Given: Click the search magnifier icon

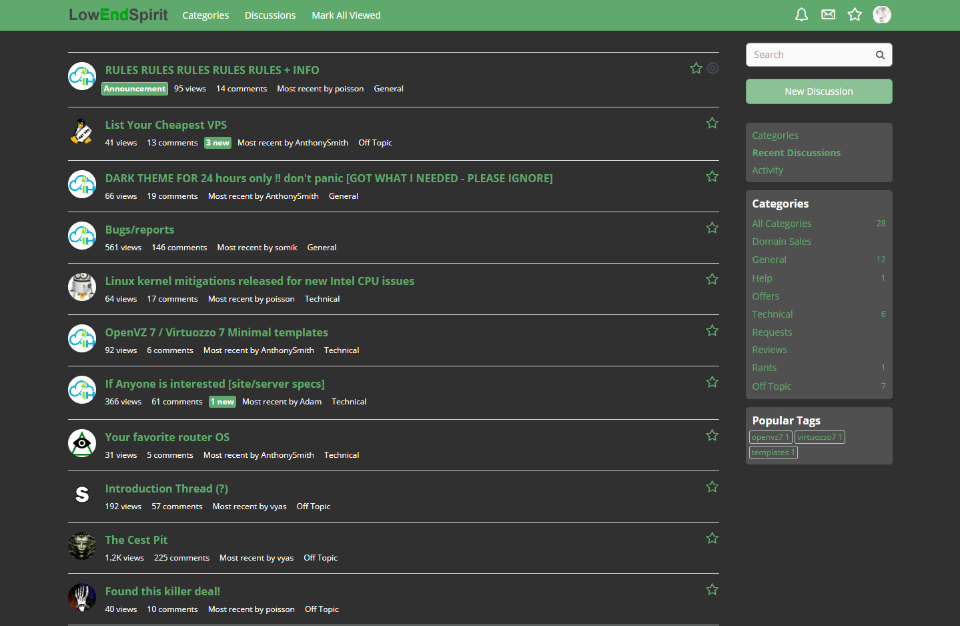Looking at the screenshot, I should pos(880,55).
